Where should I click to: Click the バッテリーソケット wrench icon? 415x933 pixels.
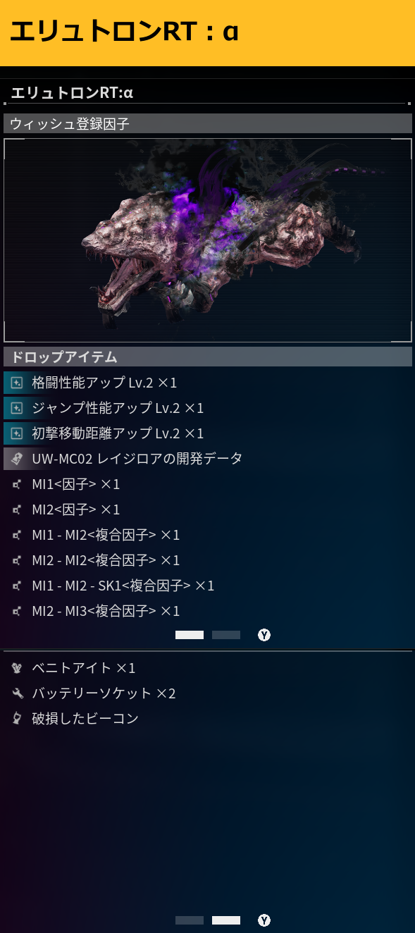click(17, 693)
